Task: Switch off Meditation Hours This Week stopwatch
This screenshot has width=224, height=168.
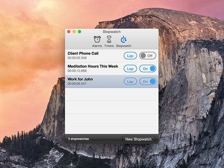Action: click(148, 69)
